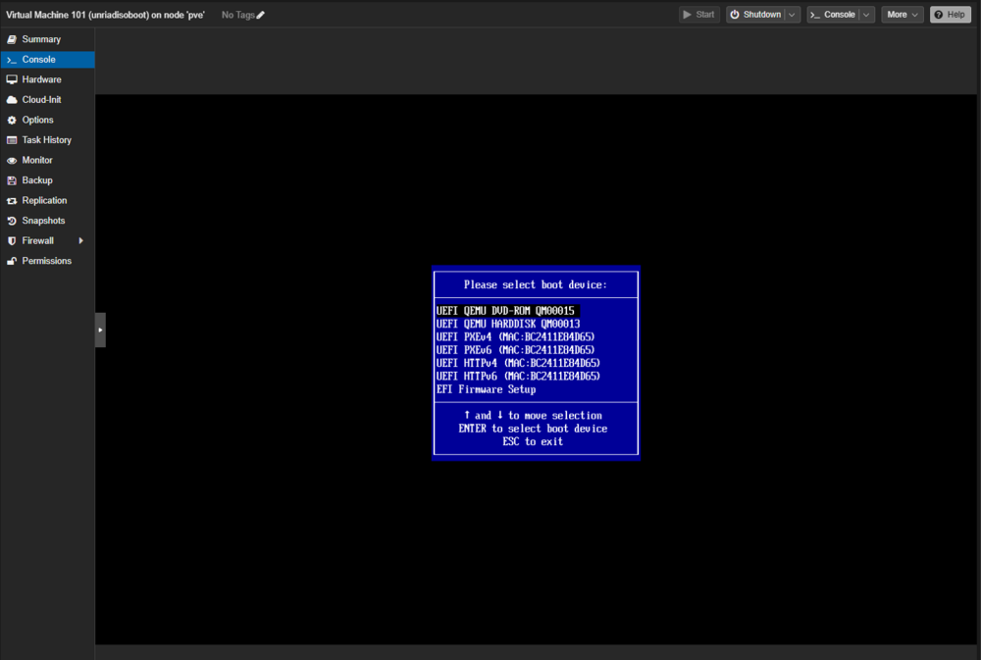Screen dimensions: 981x660
Task: Click the Virtual Machine 101 title text
Action: 105,15
